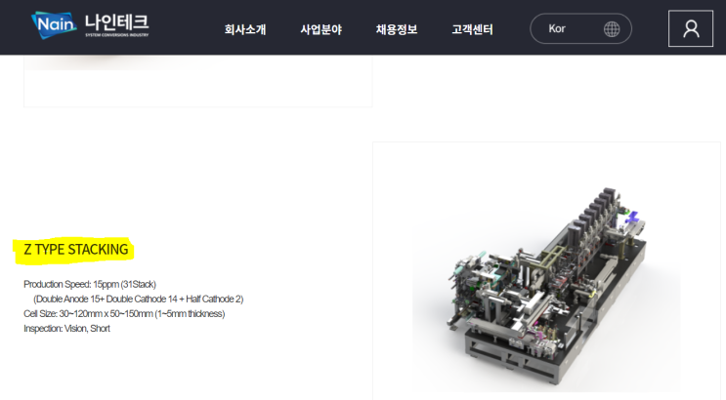Click the Inspection: Vision, Short line

tap(66, 329)
